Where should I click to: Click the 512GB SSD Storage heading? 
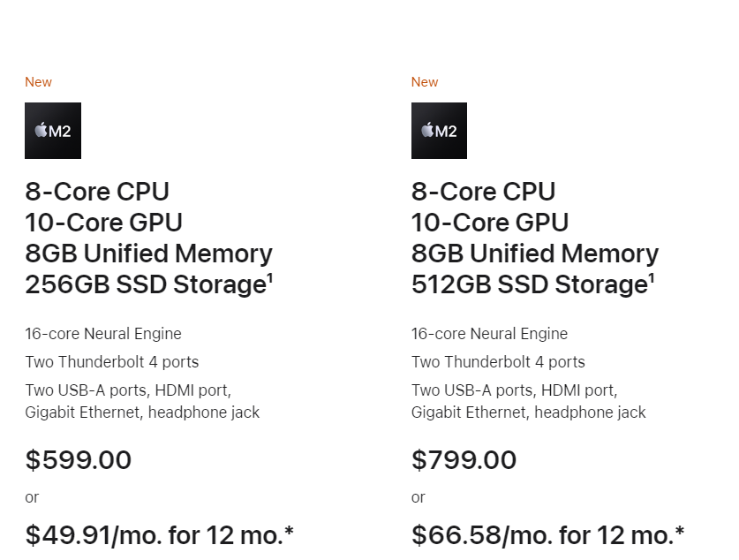point(530,284)
